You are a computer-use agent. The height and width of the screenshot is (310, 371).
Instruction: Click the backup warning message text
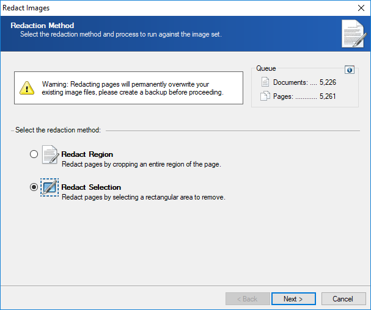coord(133,88)
